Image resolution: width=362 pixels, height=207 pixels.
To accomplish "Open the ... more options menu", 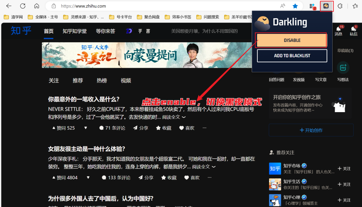I will pyautogui.click(x=204, y=128).
